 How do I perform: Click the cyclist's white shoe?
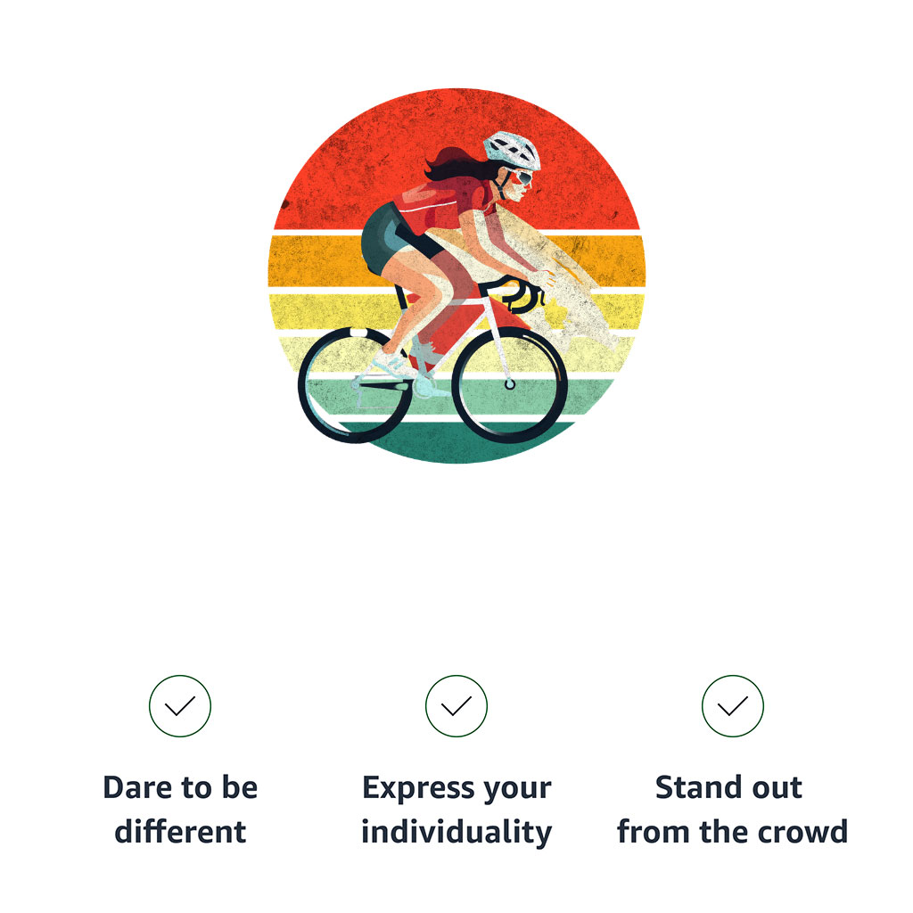point(393,364)
